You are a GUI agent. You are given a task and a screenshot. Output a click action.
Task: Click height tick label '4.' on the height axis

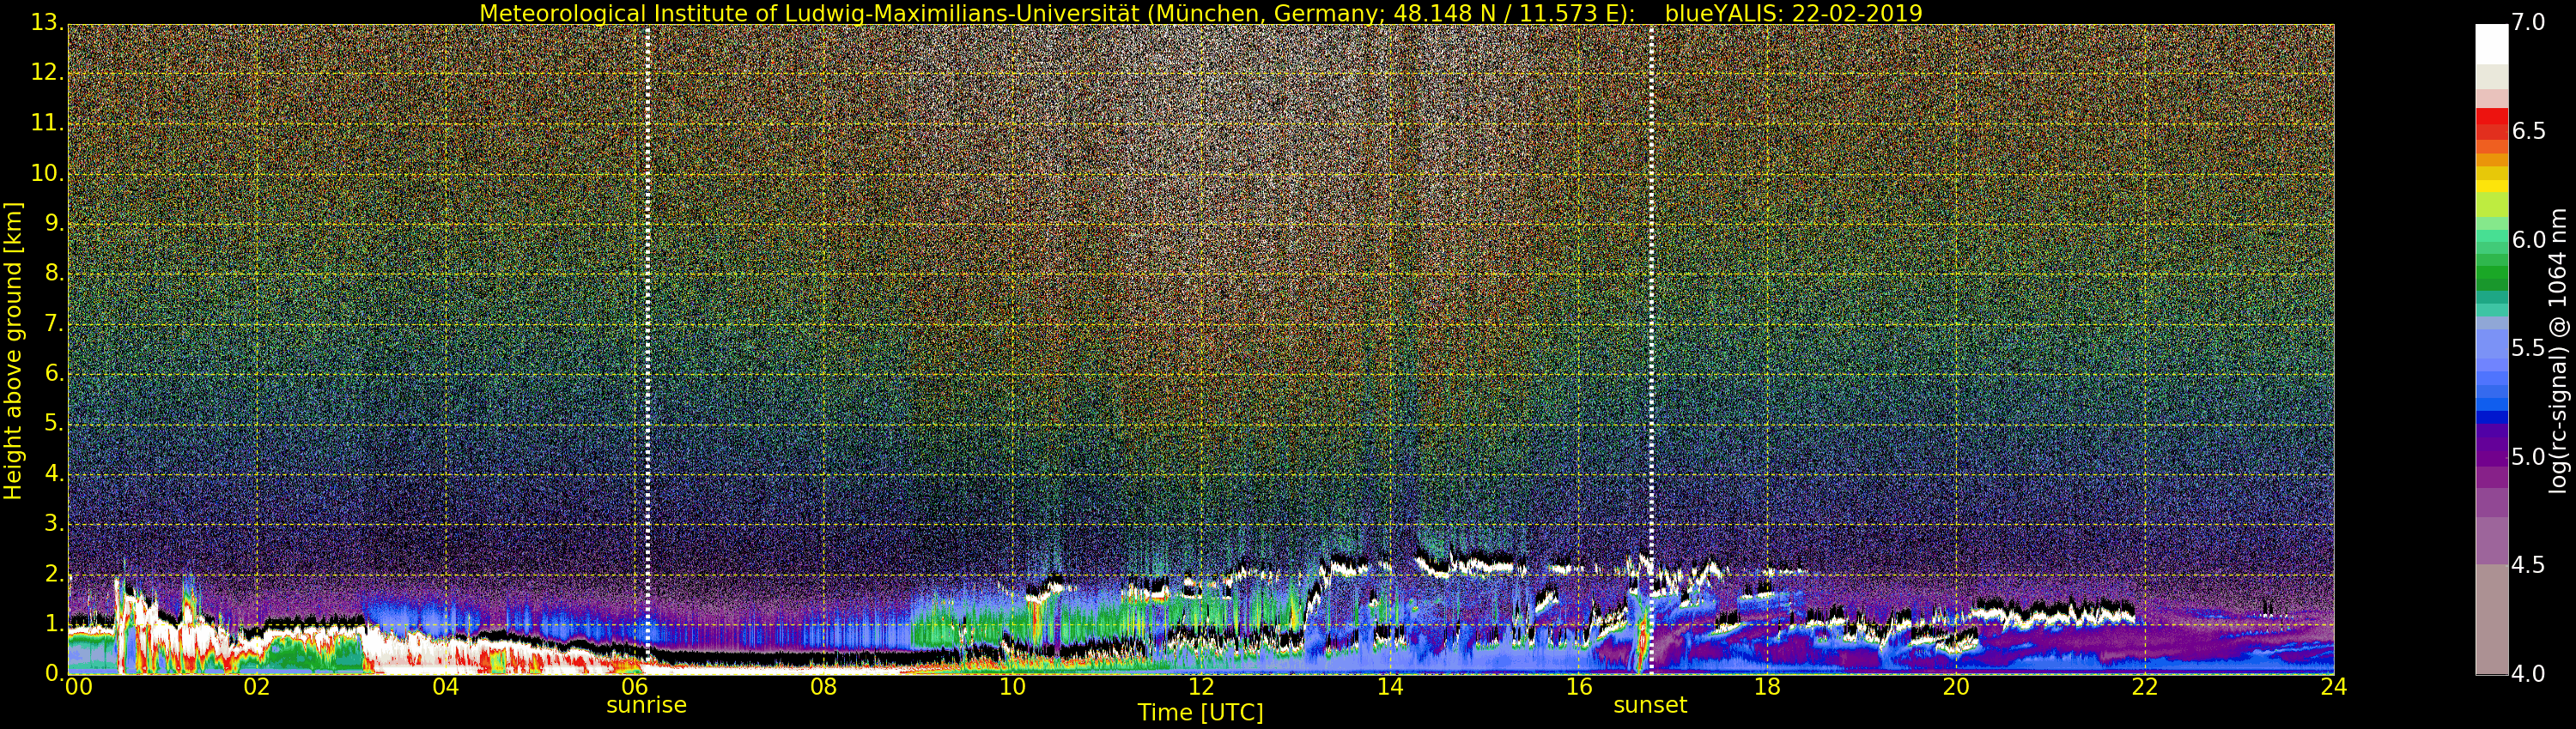coord(55,473)
